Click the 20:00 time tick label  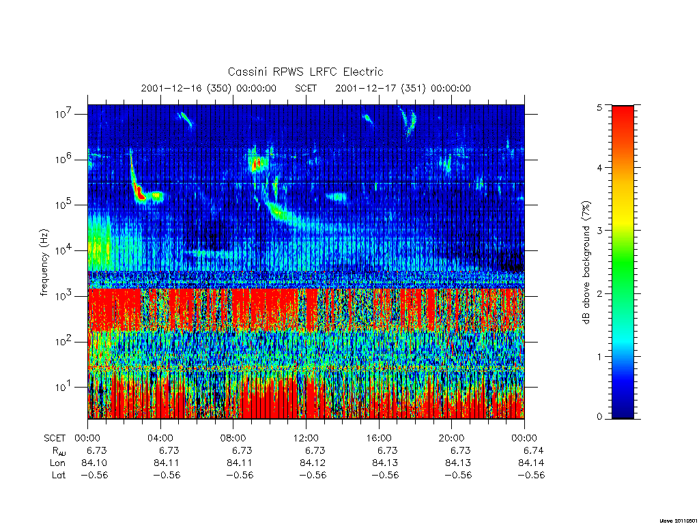pyautogui.click(x=452, y=438)
